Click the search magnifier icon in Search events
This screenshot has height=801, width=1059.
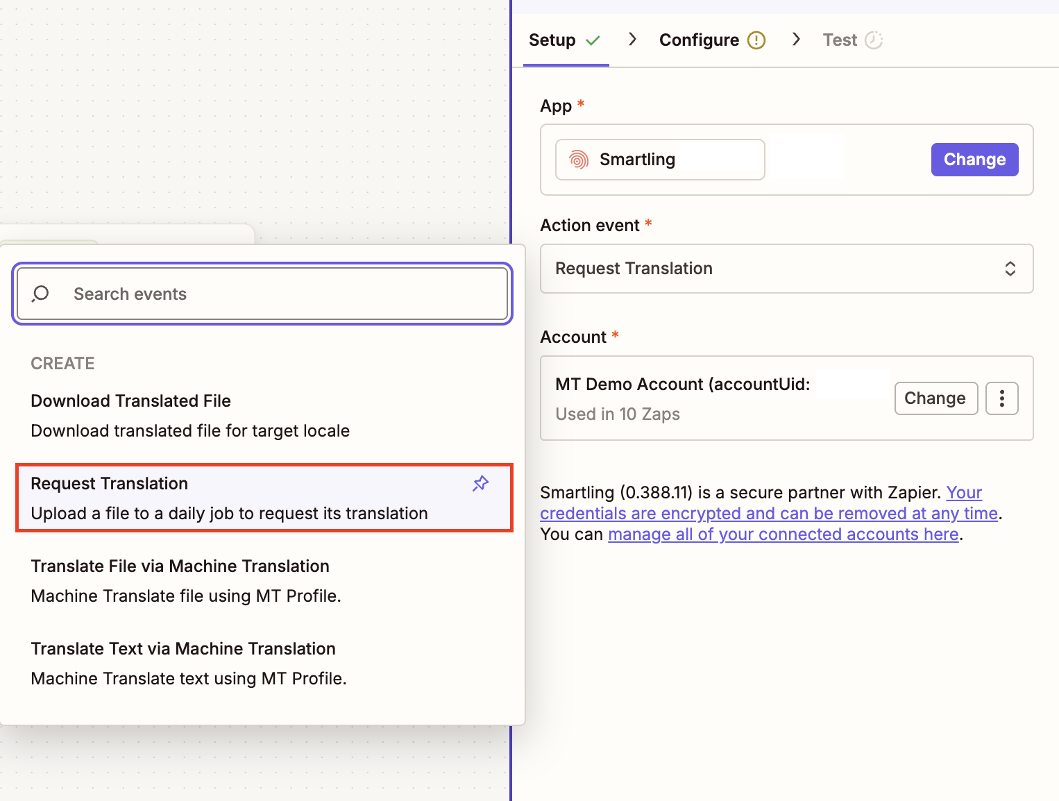tap(40, 294)
